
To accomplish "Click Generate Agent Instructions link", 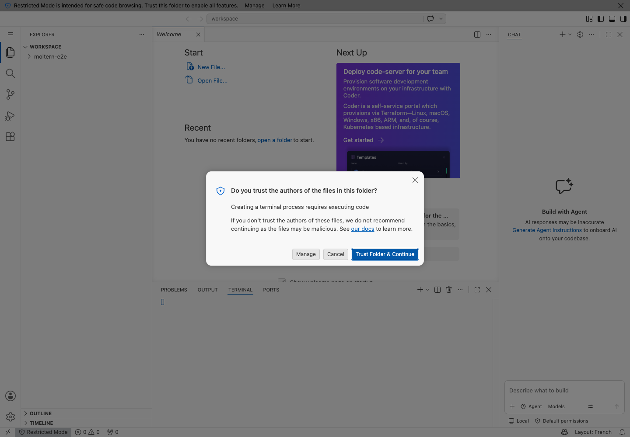I will click(x=547, y=230).
